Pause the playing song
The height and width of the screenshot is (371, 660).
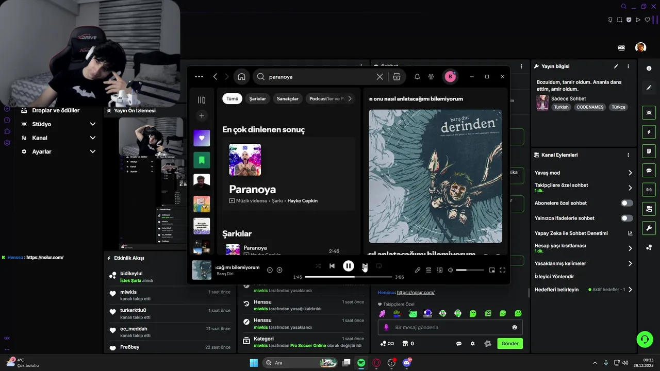pos(349,266)
